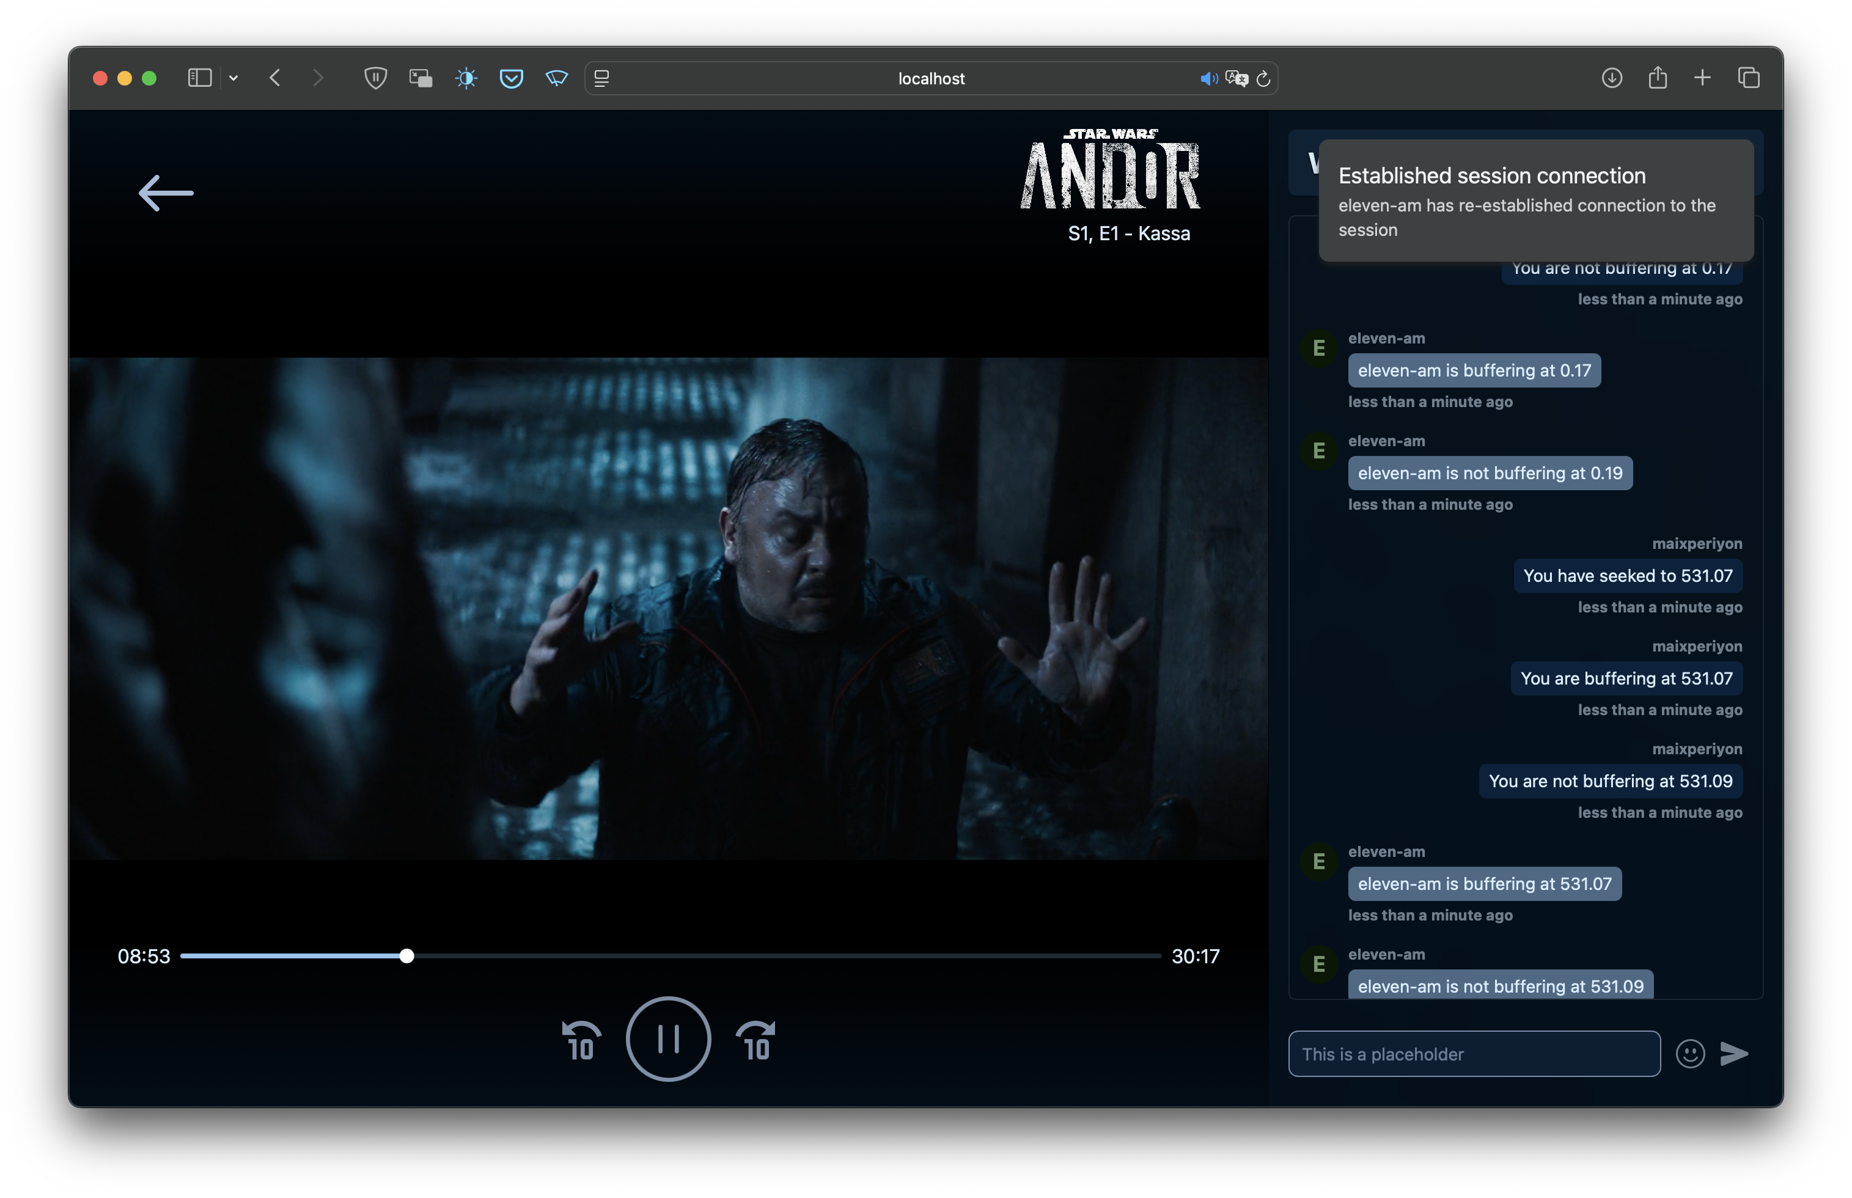The image size is (1852, 1198).
Task: Click the "eleven-am is buffering at 531.07" message
Action: [1484, 884]
